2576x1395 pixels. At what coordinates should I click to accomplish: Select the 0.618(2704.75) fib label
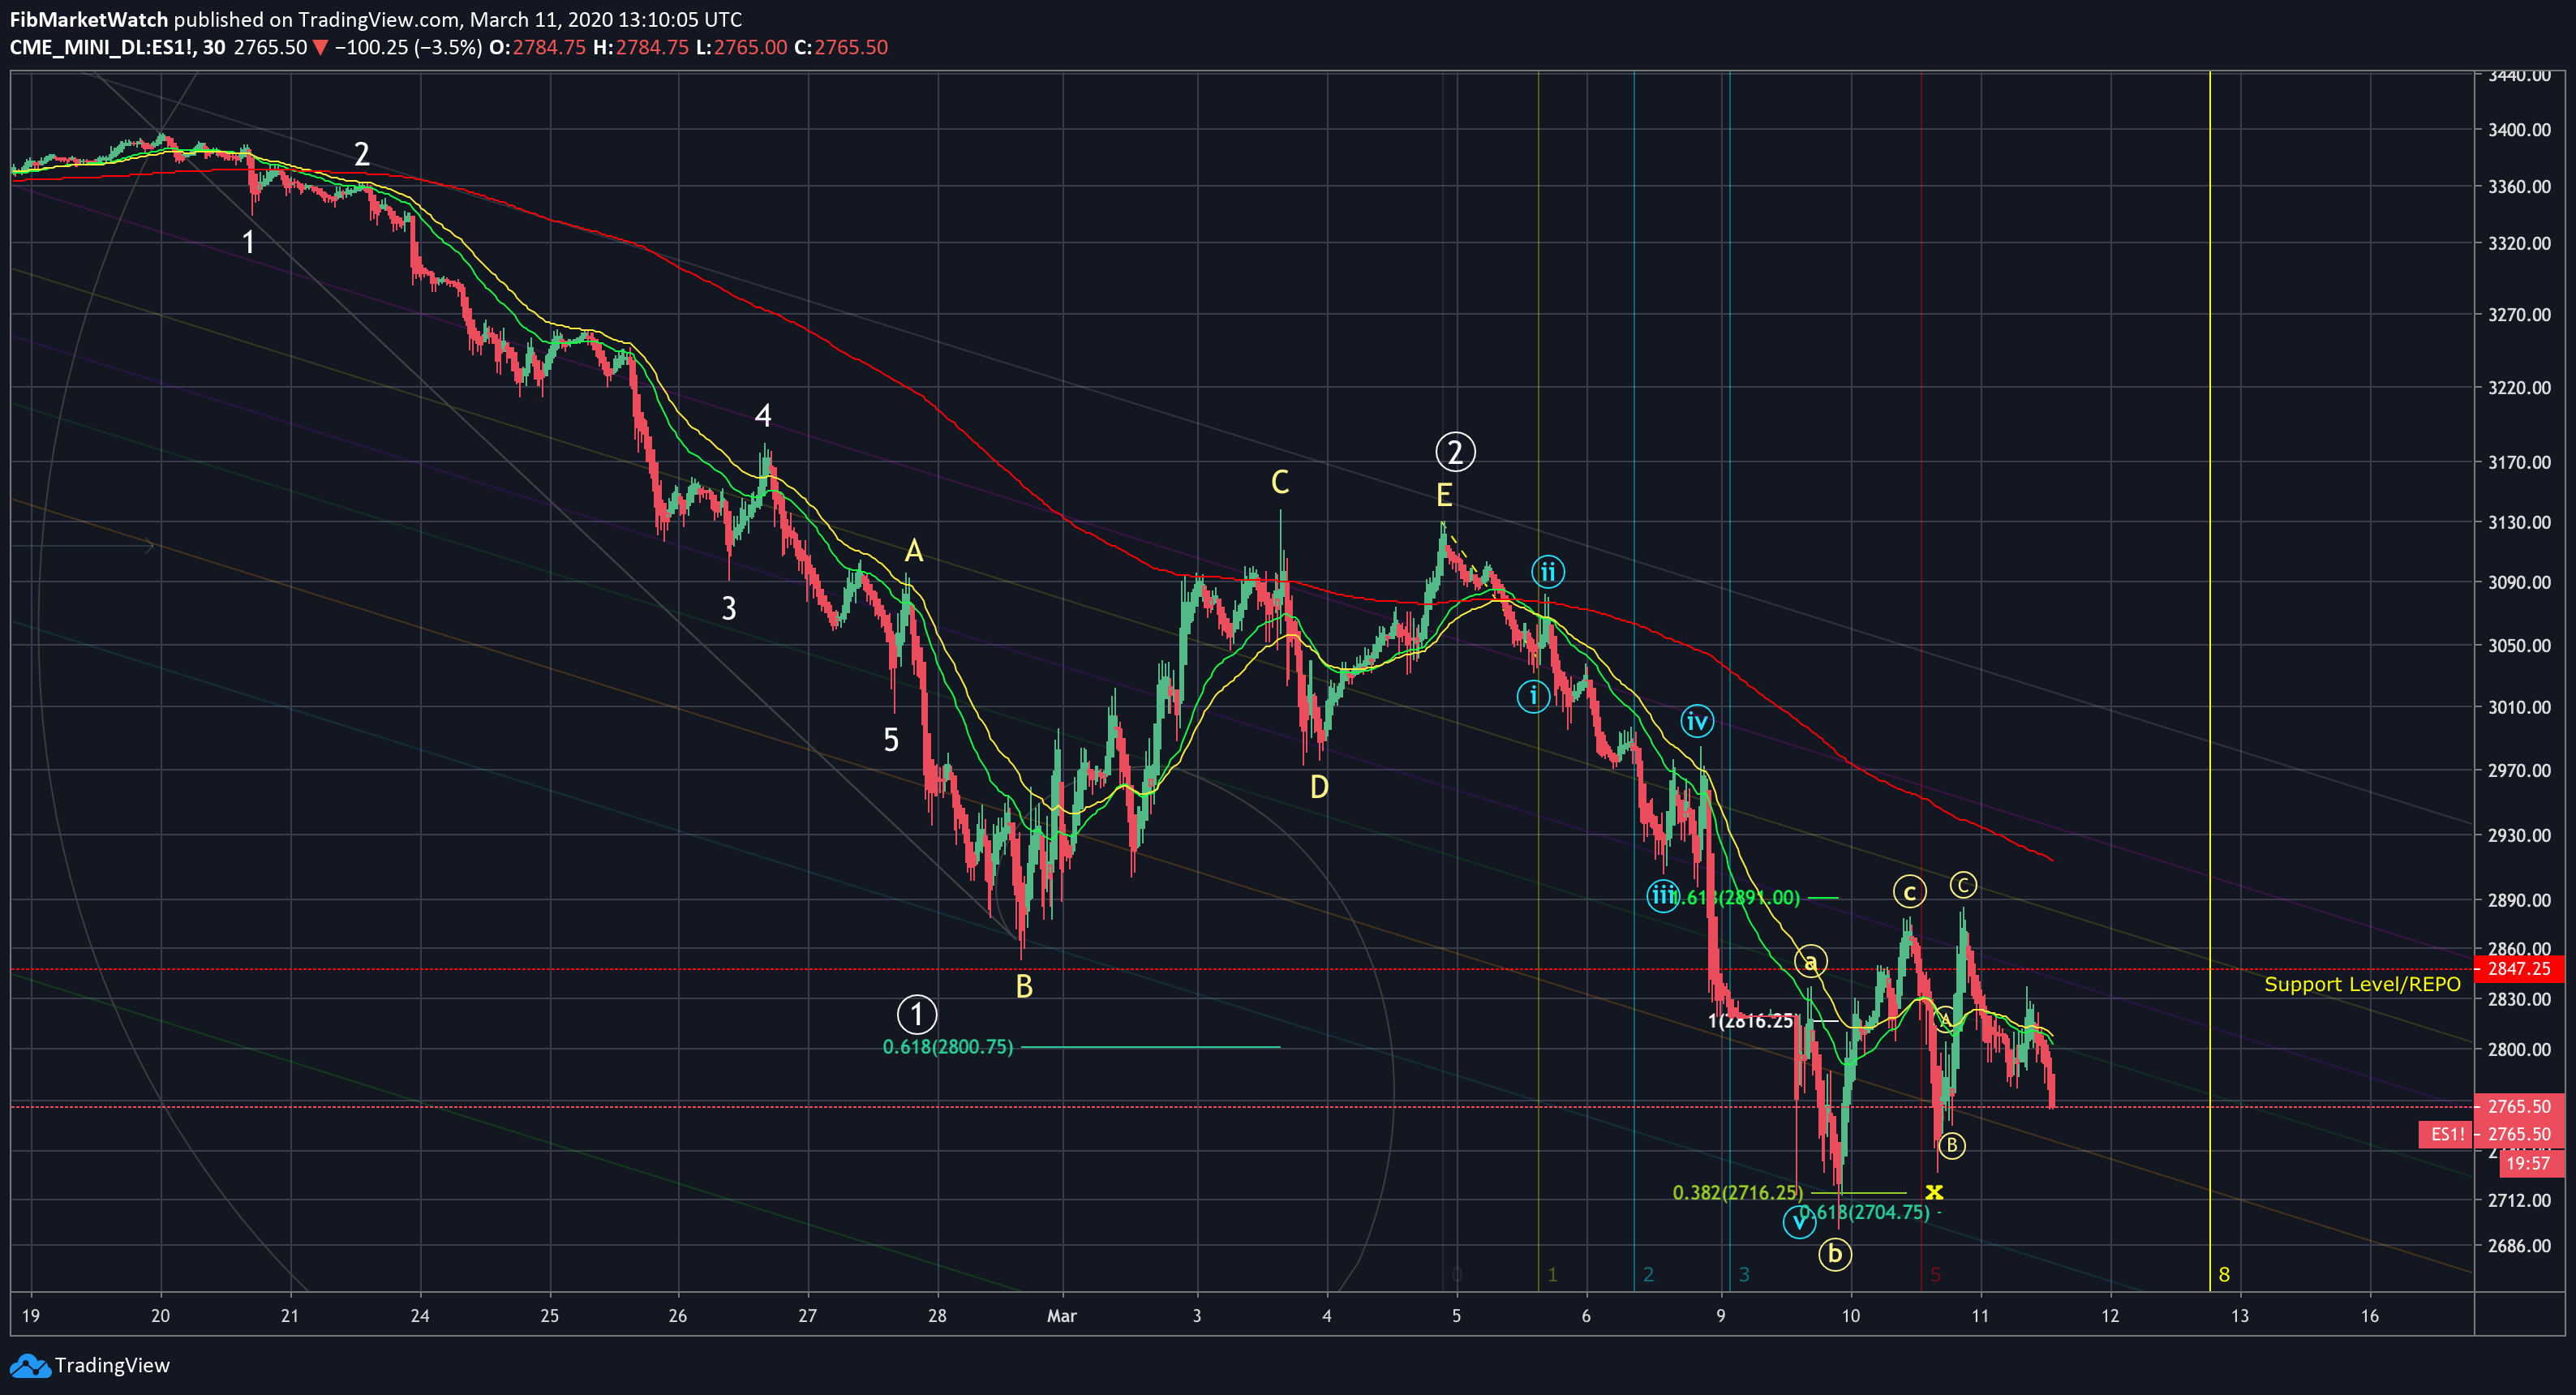click(1865, 1213)
